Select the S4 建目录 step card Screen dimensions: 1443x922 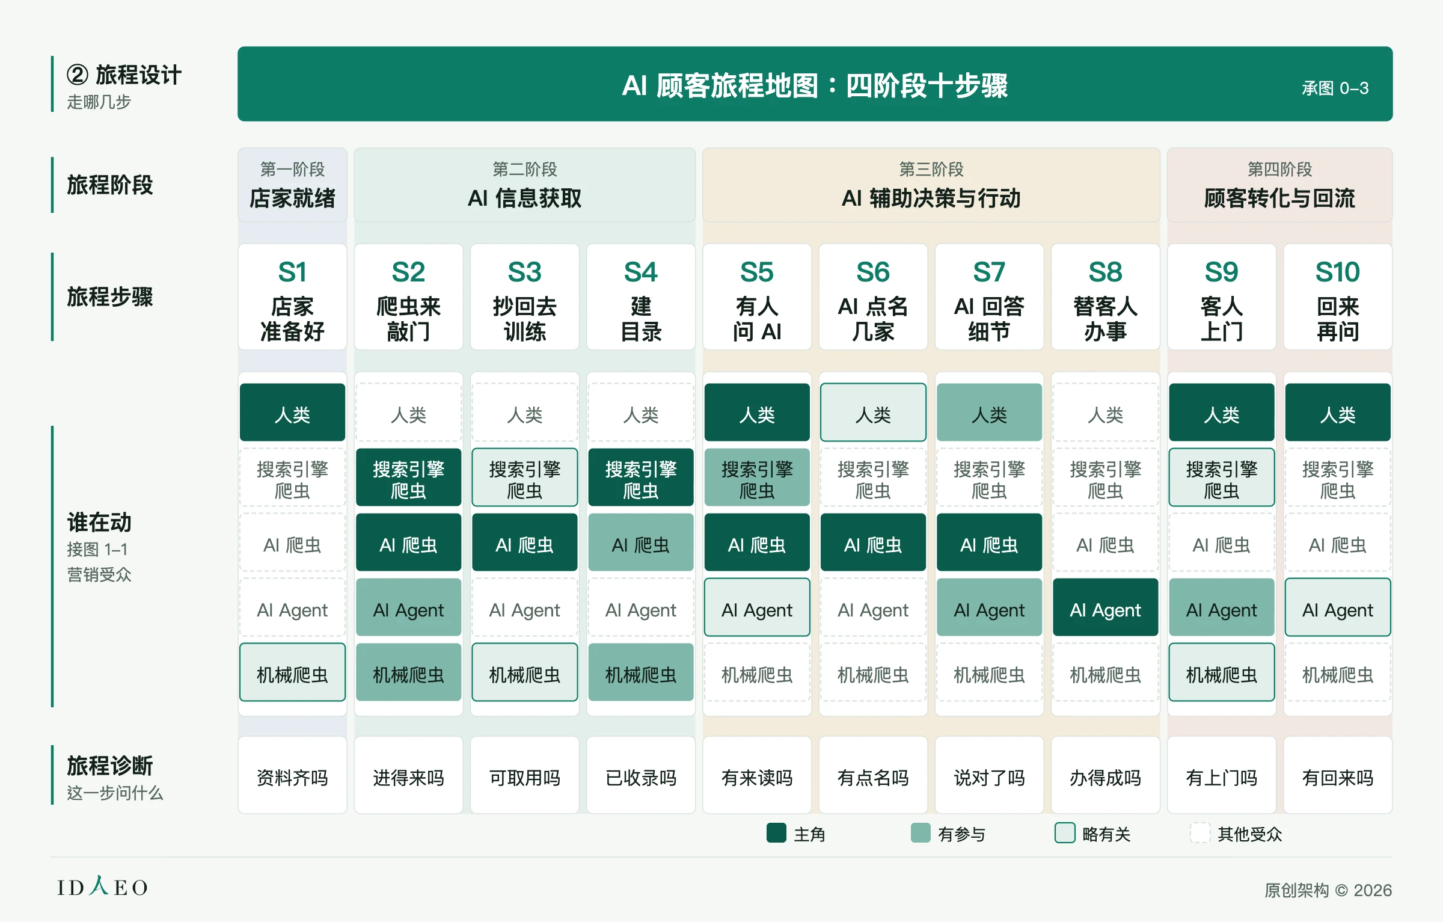point(641,297)
